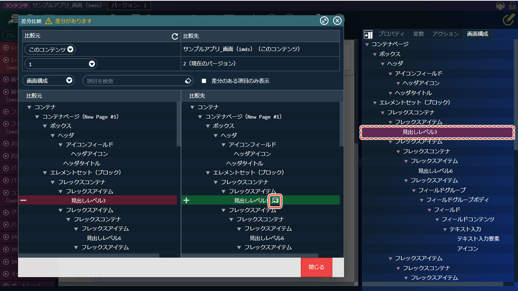Click the panel collapse icon left of プロパティ
This screenshot has height=291, width=518.
click(x=368, y=34)
